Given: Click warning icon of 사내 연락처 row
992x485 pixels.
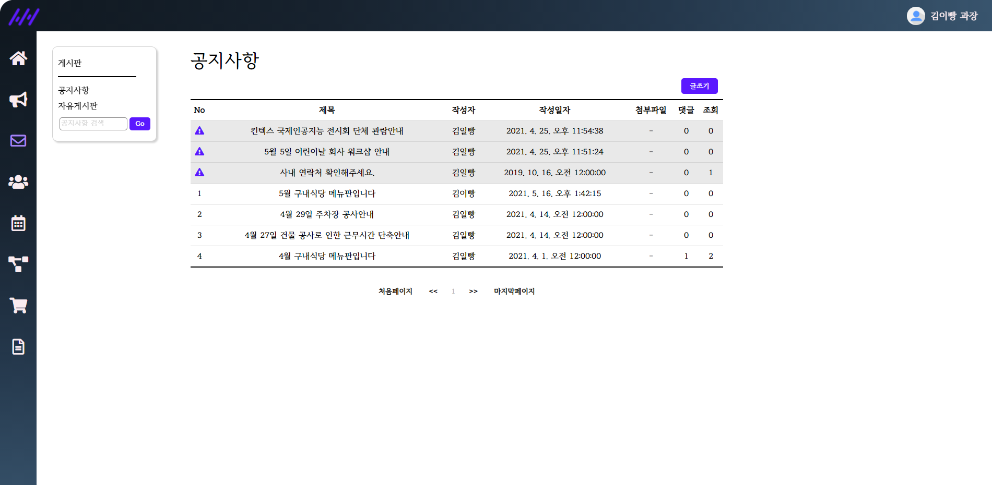Looking at the screenshot, I should pyautogui.click(x=199, y=173).
